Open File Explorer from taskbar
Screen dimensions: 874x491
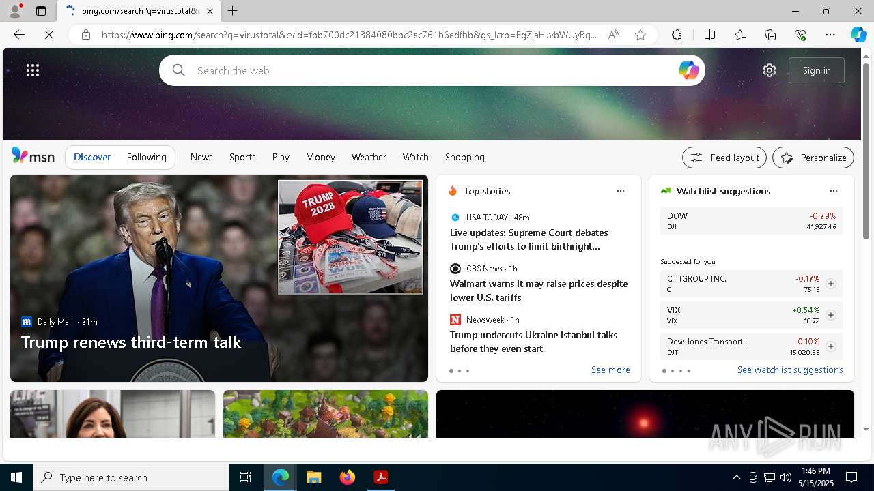coord(314,477)
